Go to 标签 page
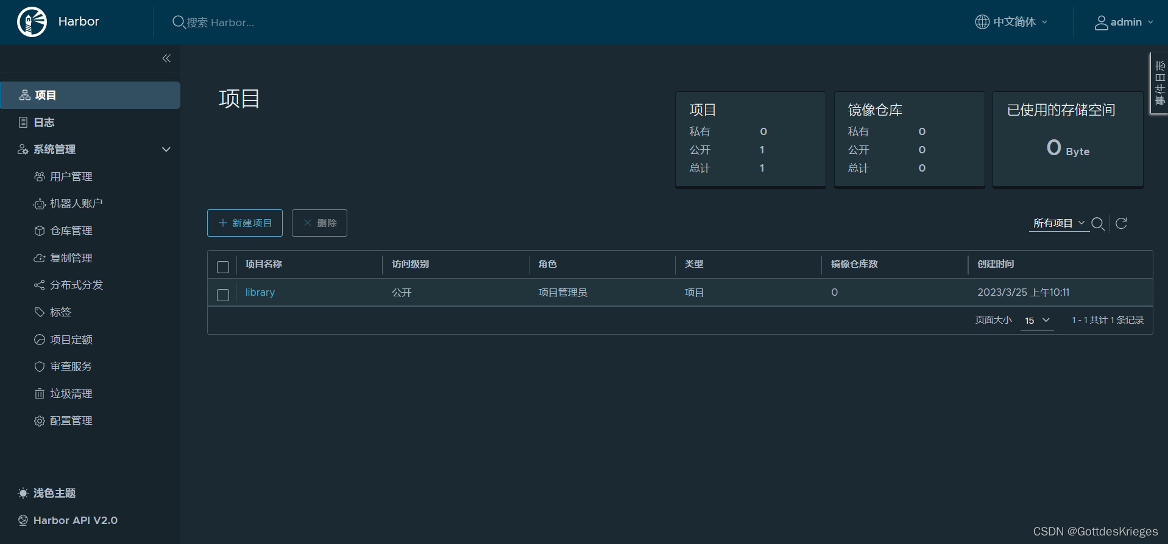 [60, 312]
